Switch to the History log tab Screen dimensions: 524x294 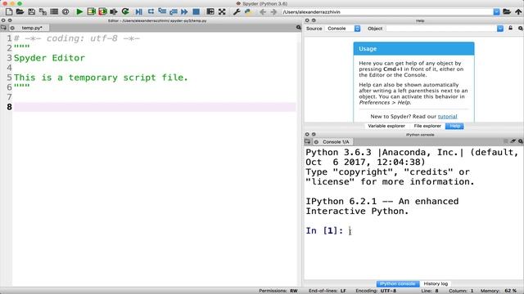click(436, 283)
